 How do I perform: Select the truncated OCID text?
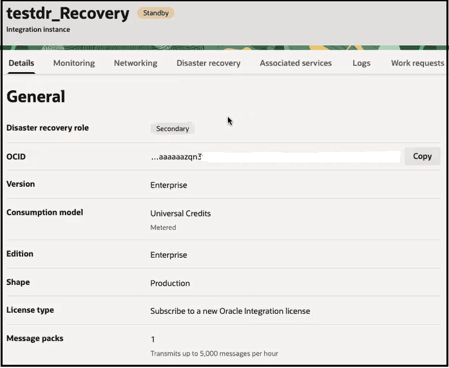177,157
